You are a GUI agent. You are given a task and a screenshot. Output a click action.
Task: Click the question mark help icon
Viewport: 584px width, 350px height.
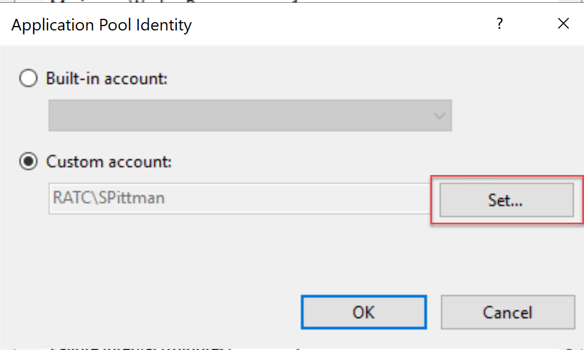(x=500, y=24)
